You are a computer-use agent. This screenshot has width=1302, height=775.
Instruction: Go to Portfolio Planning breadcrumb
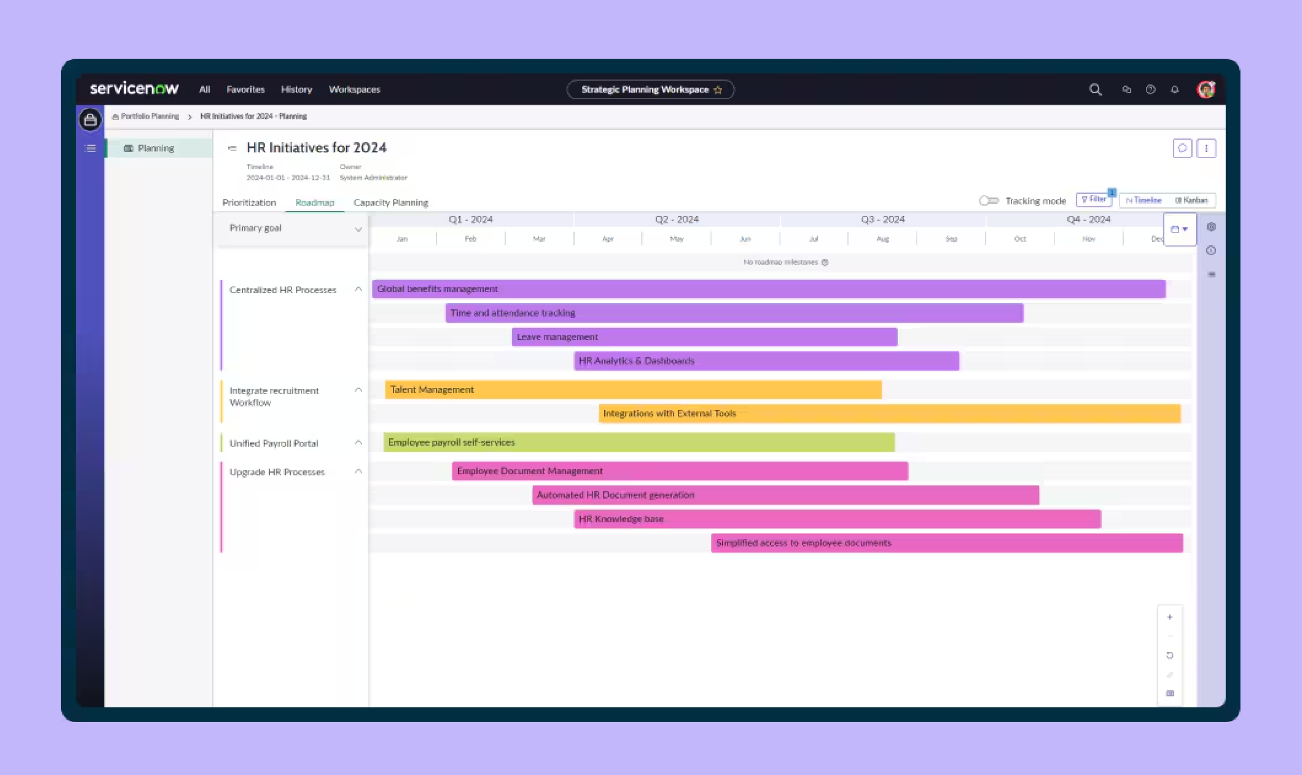(149, 116)
